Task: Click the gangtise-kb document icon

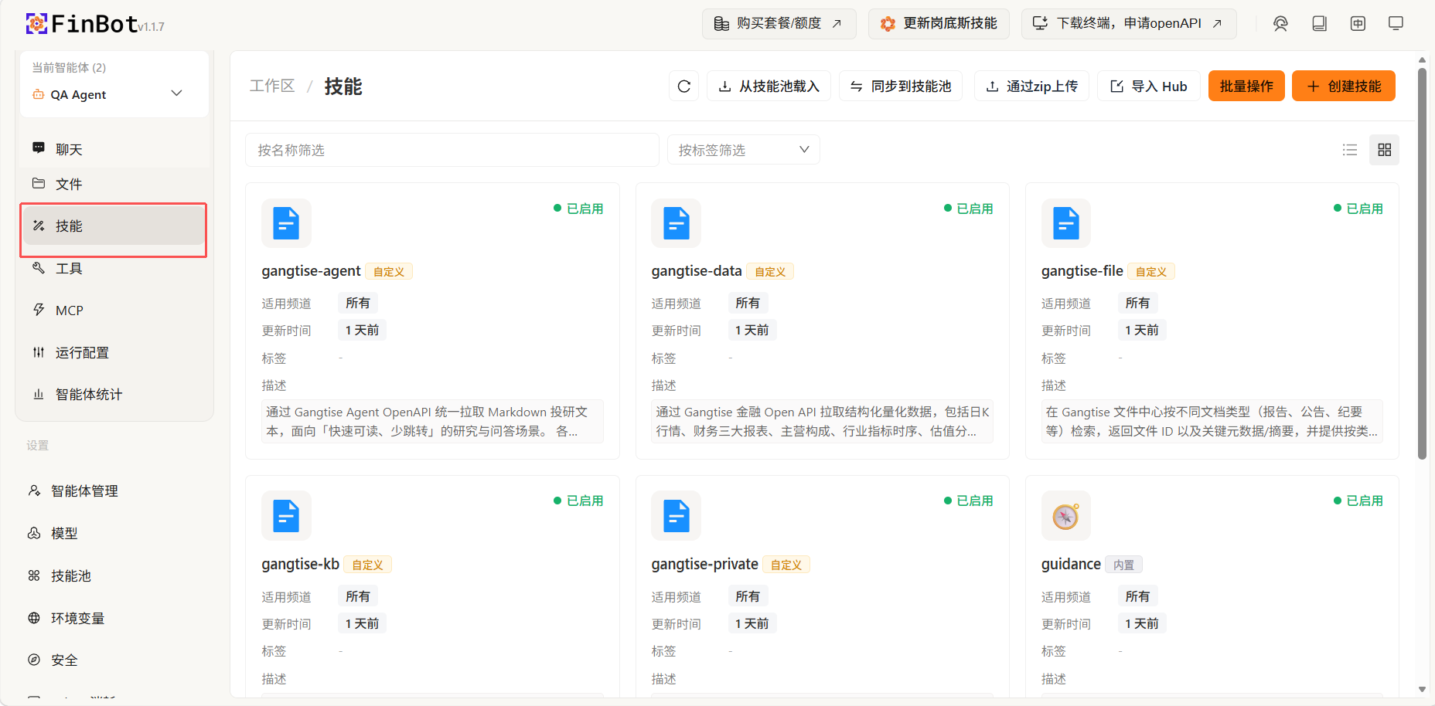Action: [286, 515]
